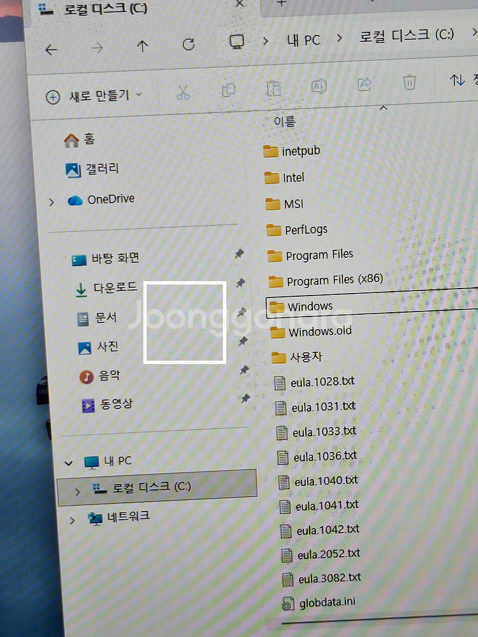Click 내 PC in the address breadcrumb
Viewport: 478px width, 637px height.
303,39
